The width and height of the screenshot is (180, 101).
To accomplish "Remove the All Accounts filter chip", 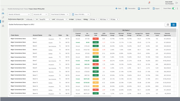I will click(x=66, y=19).
